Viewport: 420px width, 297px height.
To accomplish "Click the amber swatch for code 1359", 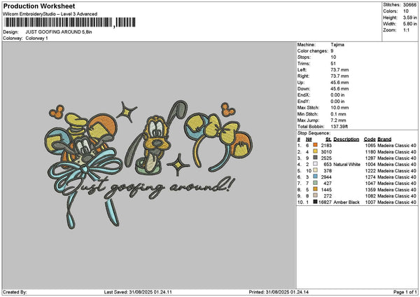I will (x=315, y=189).
